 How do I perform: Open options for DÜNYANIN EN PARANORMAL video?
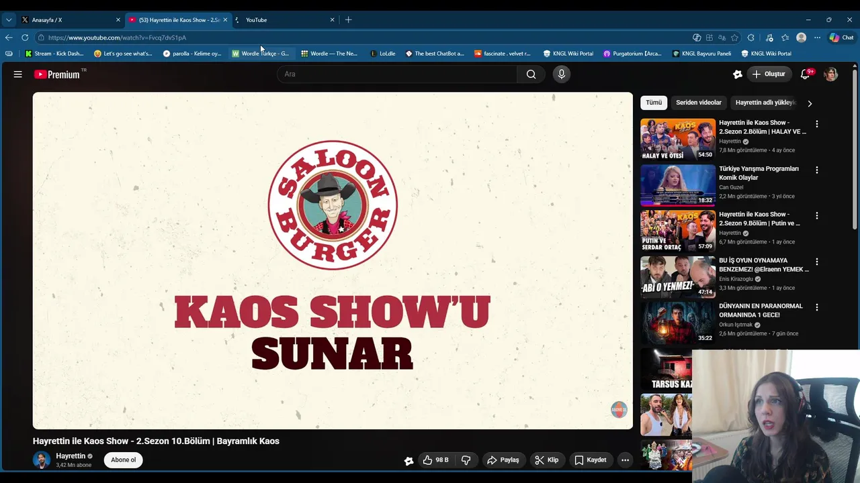pyautogui.click(x=817, y=307)
